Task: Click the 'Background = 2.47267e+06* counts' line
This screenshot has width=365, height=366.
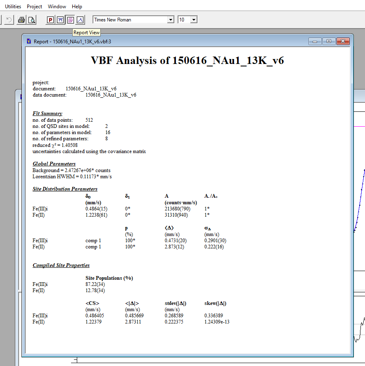Action: point(71,170)
